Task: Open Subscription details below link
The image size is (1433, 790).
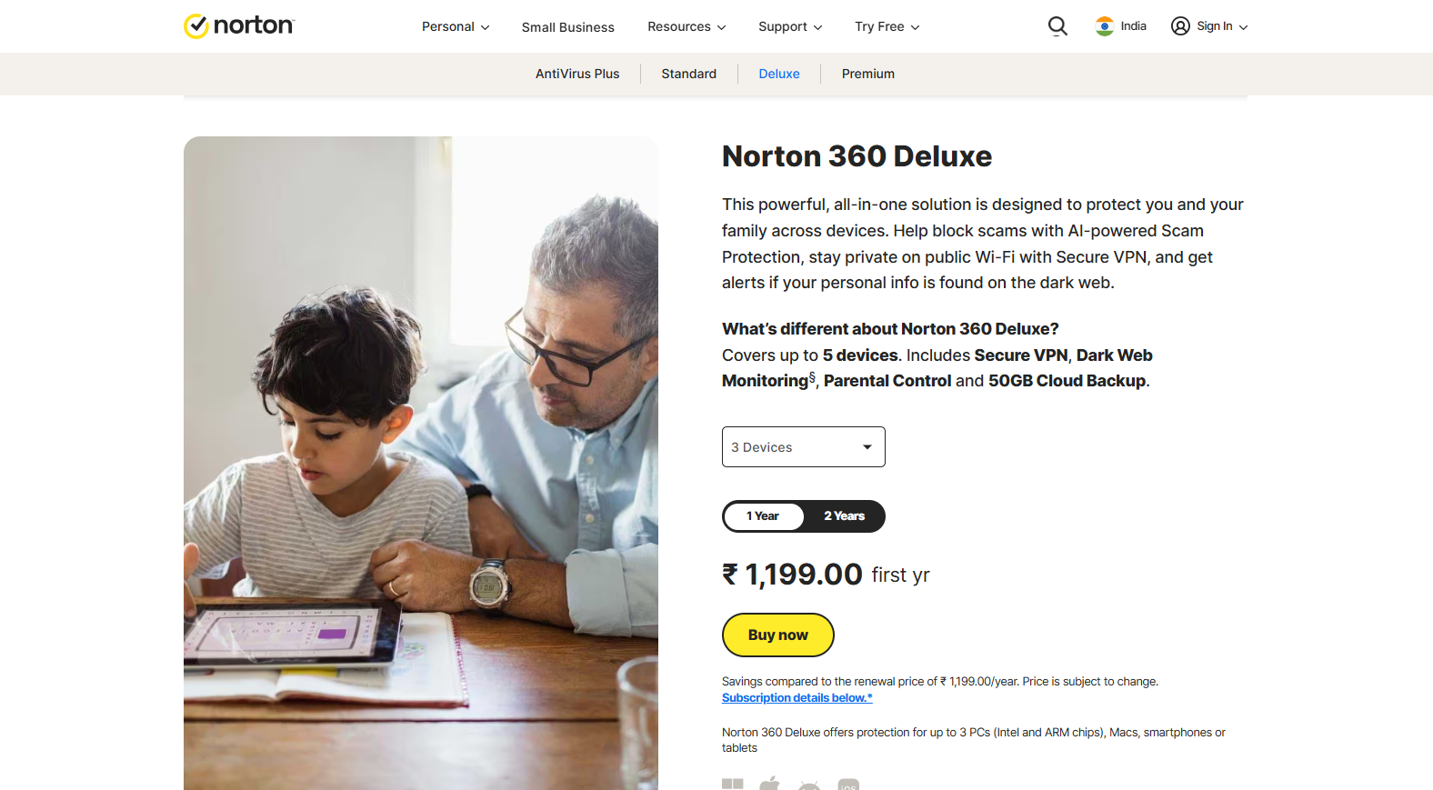Action: [x=797, y=698]
